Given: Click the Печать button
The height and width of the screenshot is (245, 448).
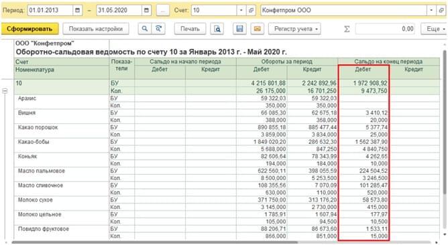Looking at the screenshot, I should (190, 29).
